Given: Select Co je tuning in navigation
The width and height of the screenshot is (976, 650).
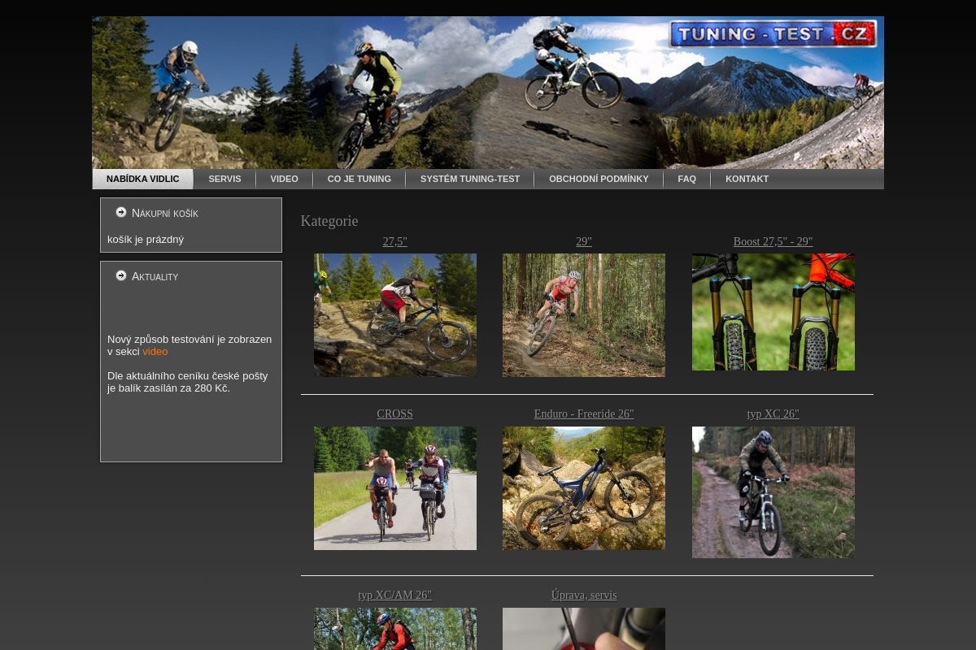Looking at the screenshot, I should click(359, 179).
